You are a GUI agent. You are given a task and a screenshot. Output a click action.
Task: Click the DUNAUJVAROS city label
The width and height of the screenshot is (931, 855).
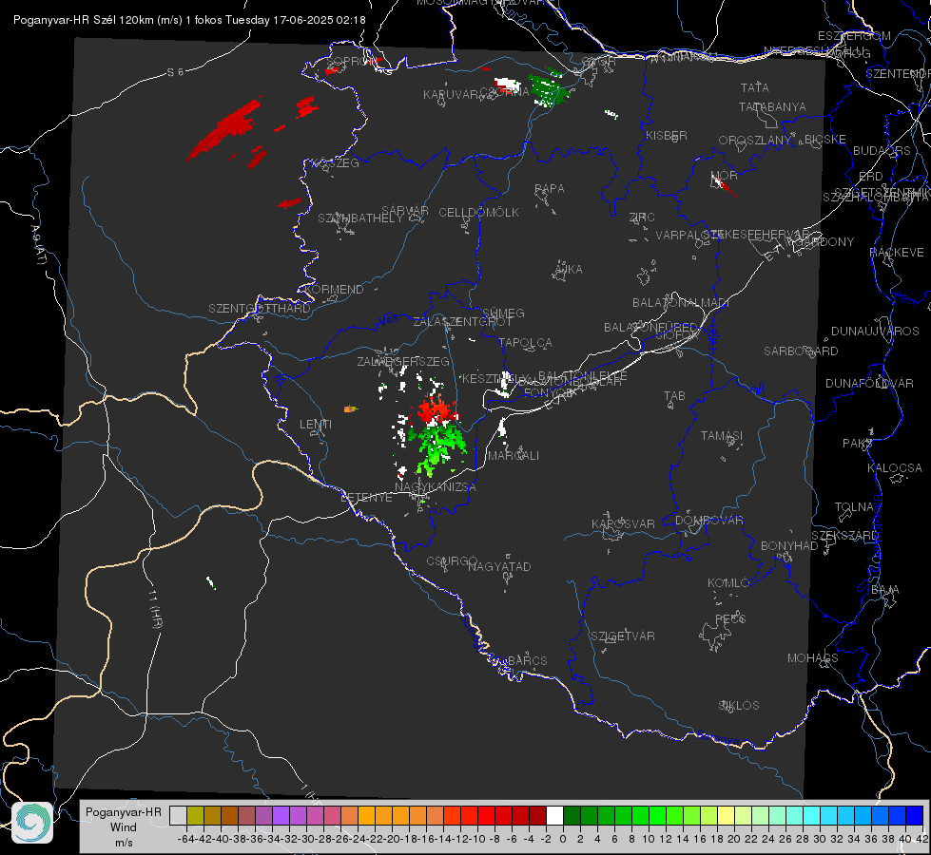coord(875,332)
